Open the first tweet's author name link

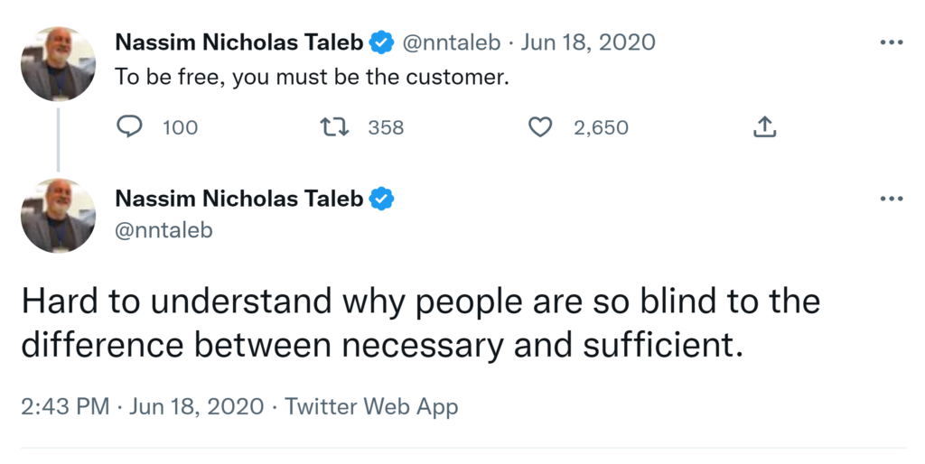click(x=239, y=42)
